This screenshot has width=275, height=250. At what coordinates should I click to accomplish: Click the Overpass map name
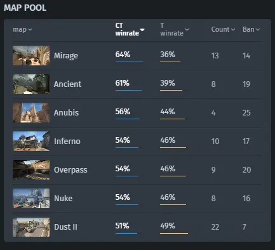pyautogui.click(x=70, y=170)
